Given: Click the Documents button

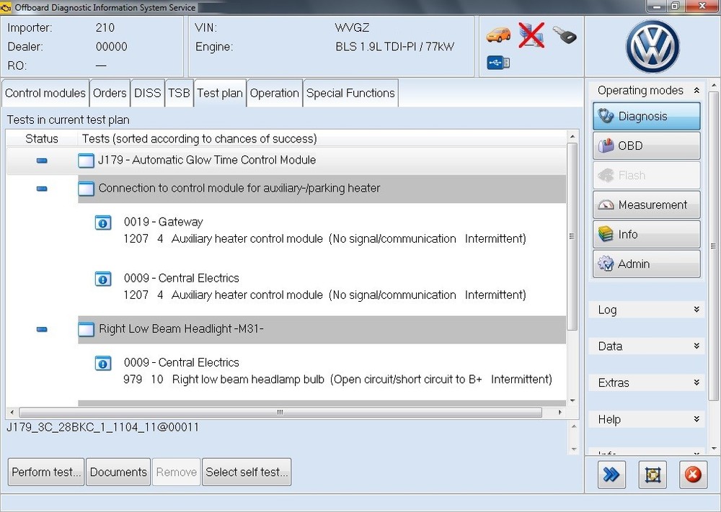Looking at the screenshot, I should click(x=118, y=472).
